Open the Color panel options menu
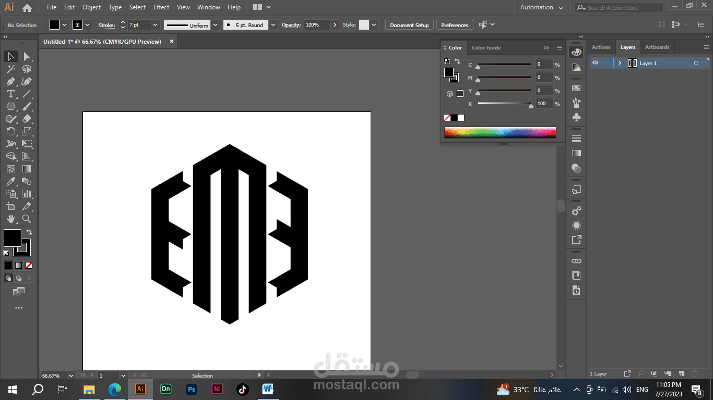713x400 pixels. [x=560, y=47]
